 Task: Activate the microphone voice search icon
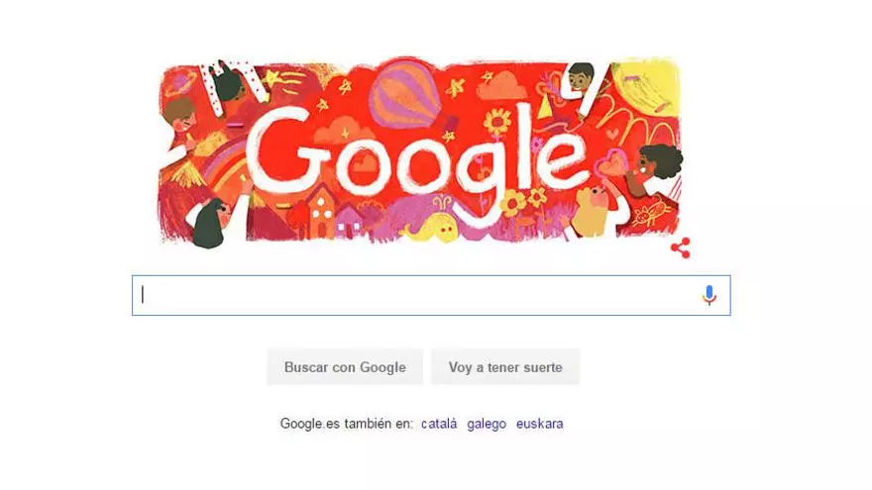tap(709, 295)
